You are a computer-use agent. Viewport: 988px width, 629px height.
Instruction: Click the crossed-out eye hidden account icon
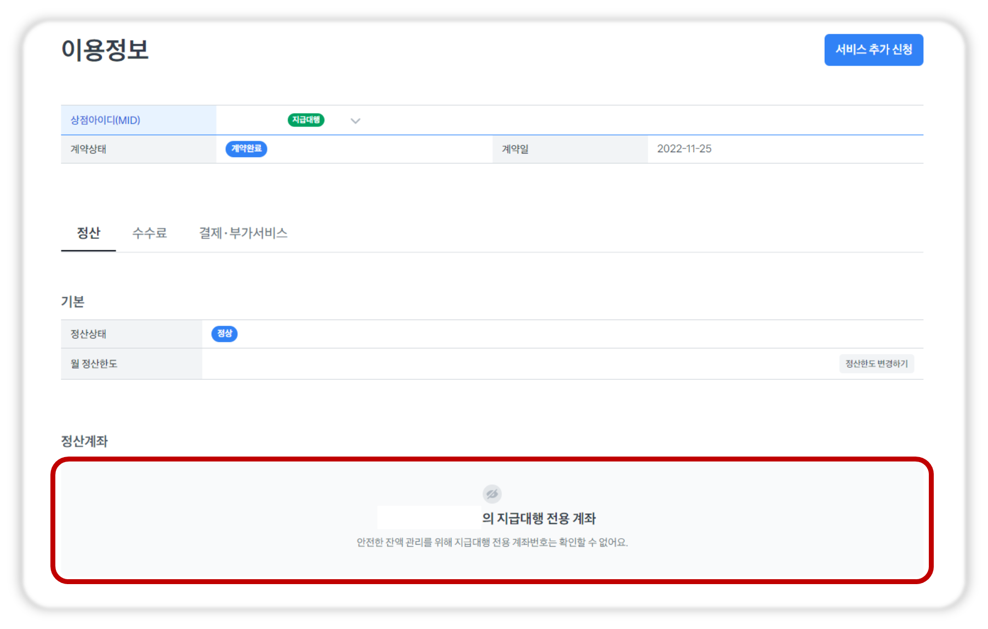(492, 494)
